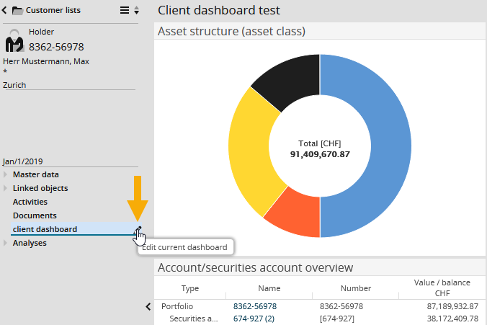This screenshot has width=487, height=325.
Task: Click the Jan/1/2019 date field
Action: (24, 161)
